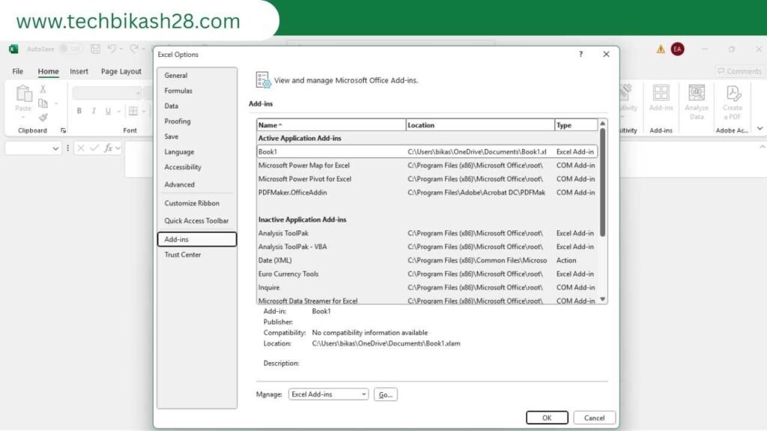The height and width of the screenshot is (431, 767).
Task: Click the Add-ins icon in the Excel ribbon
Action: 661,92
